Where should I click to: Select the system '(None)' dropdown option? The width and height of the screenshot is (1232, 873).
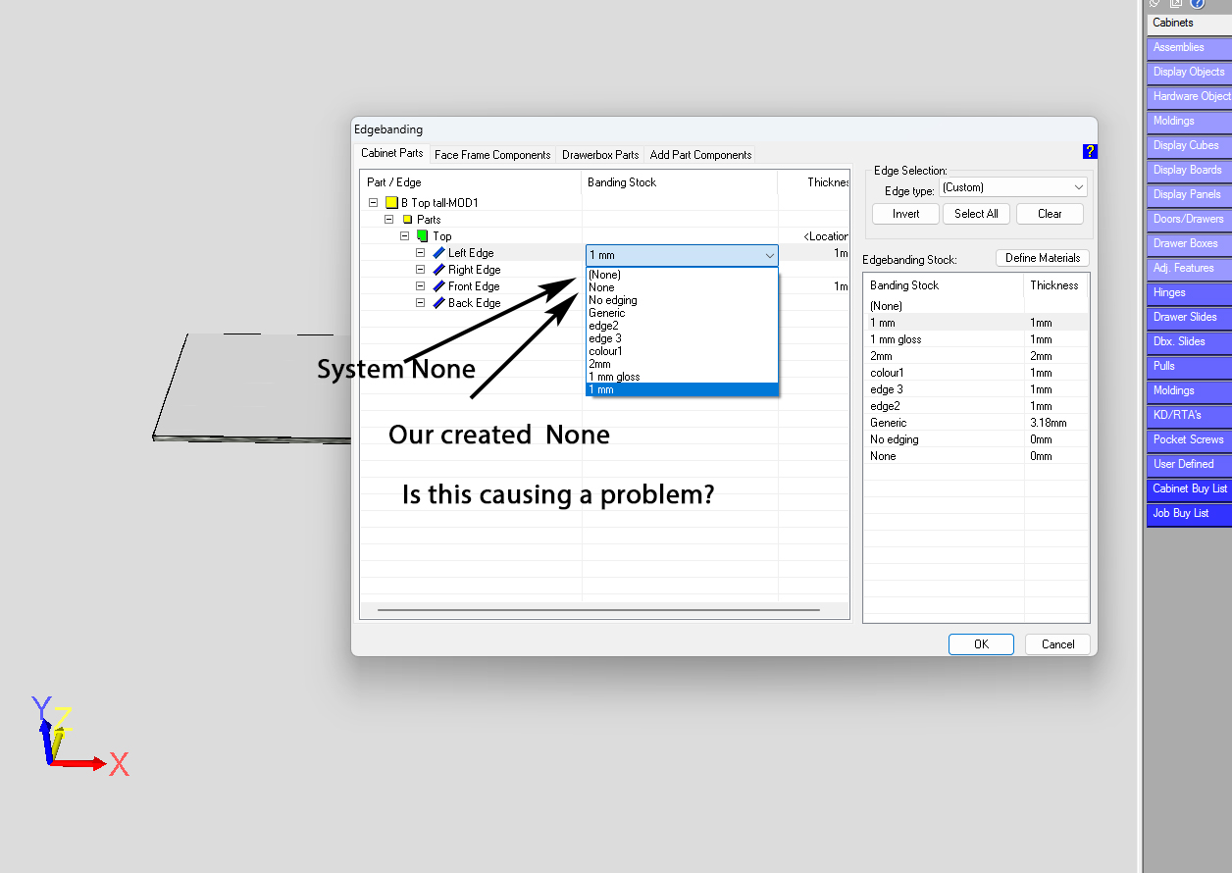[604, 275]
